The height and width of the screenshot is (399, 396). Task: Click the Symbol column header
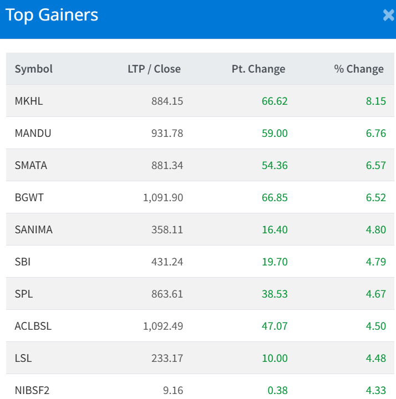coord(34,69)
